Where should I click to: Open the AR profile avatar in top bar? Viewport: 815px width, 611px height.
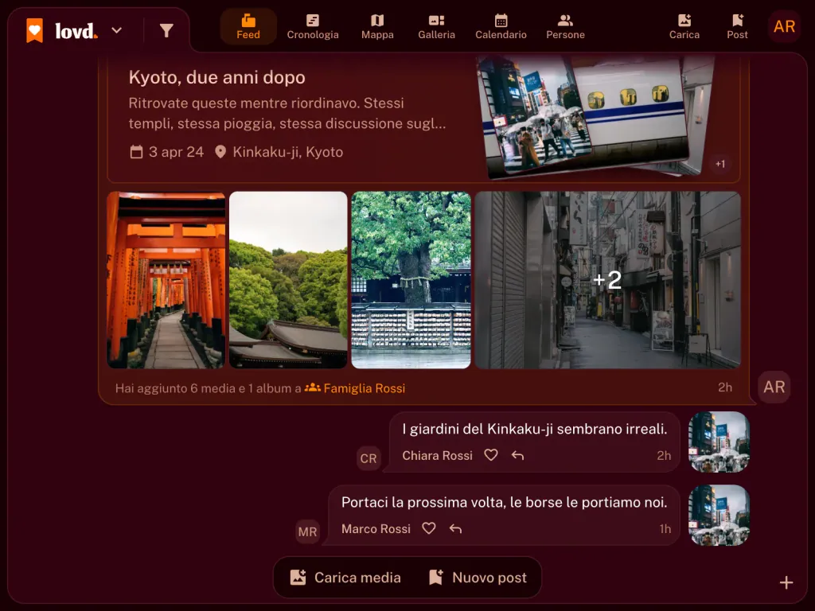(x=784, y=26)
